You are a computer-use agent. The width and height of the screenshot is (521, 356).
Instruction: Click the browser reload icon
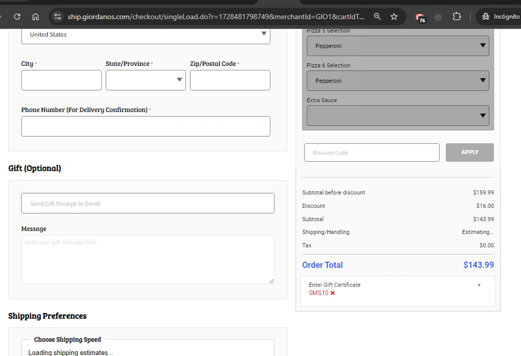pyautogui.click(x=17, y=17)
